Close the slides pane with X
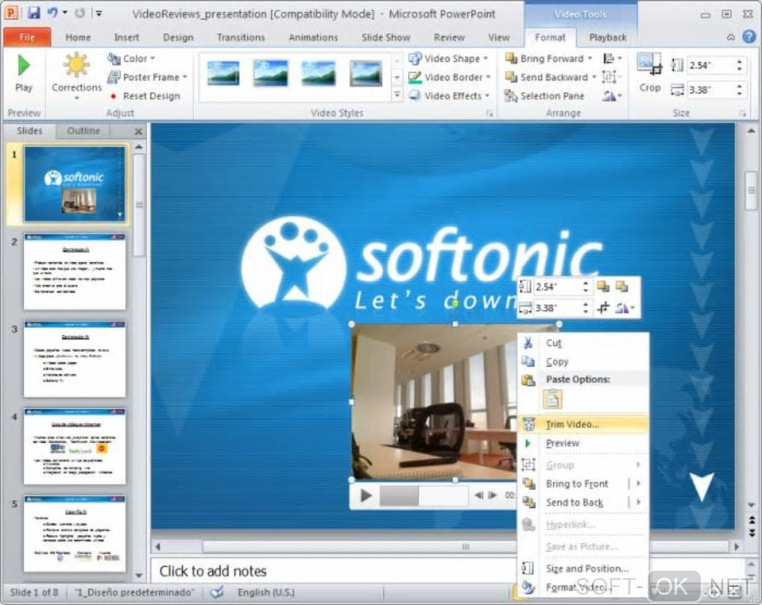The height and width of the screenshot is (605, 762). coord(138,131)
